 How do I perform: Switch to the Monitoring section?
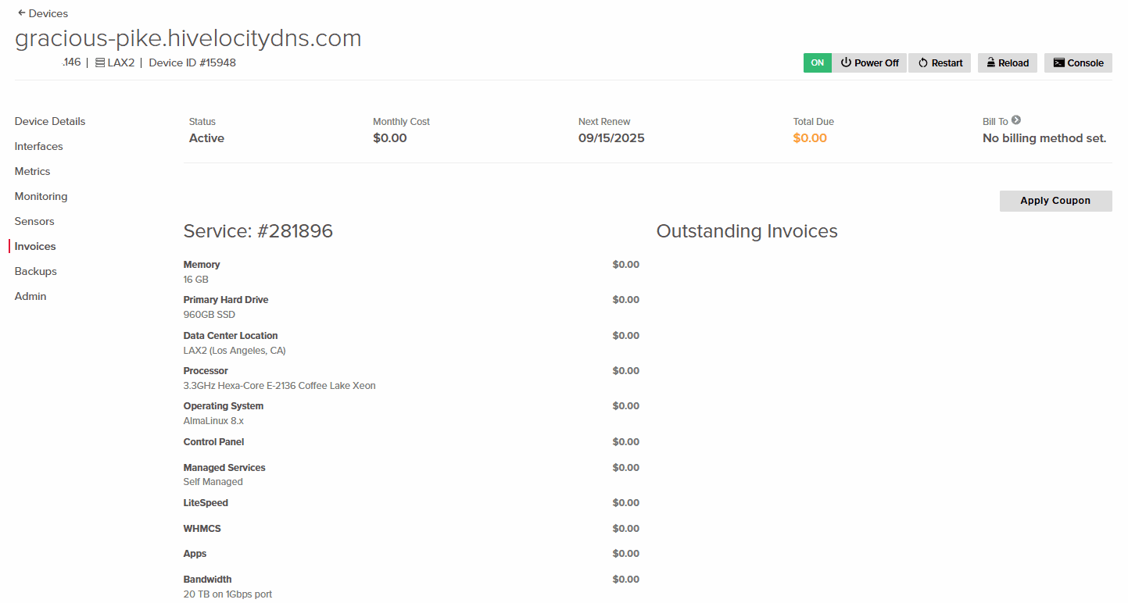[41, 197]
